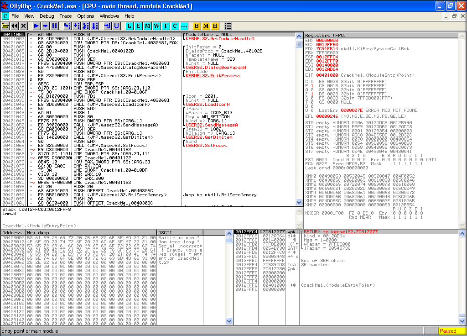Click the Address column header in dump
The width and height of the screenshot is (467, 336).
click(x=13, y=232)
